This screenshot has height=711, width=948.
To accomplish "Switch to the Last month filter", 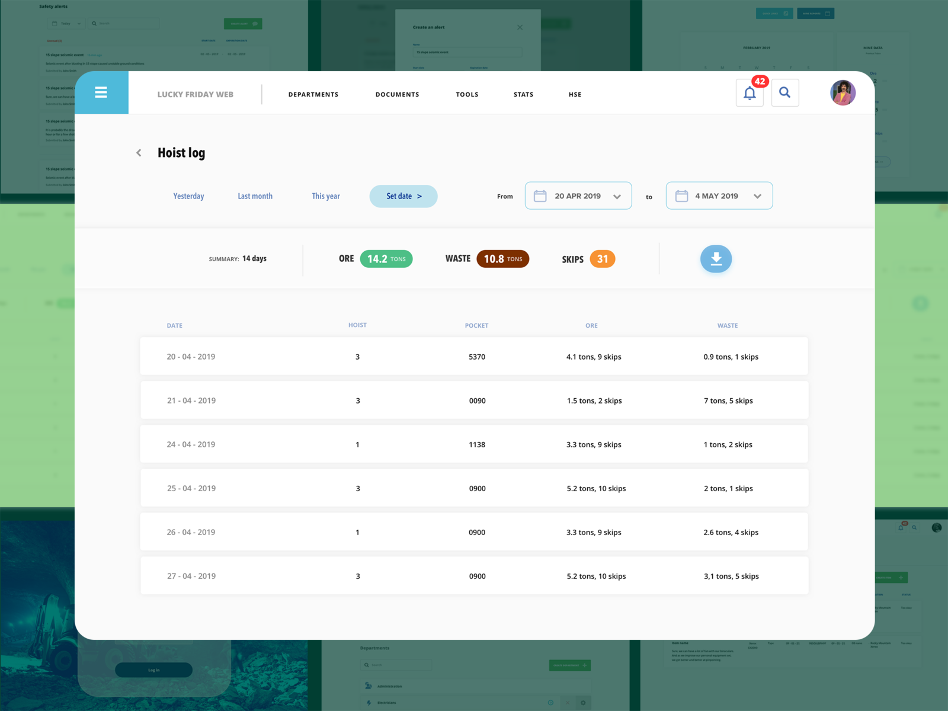I will pyautogui.click(x=255, y=196).
